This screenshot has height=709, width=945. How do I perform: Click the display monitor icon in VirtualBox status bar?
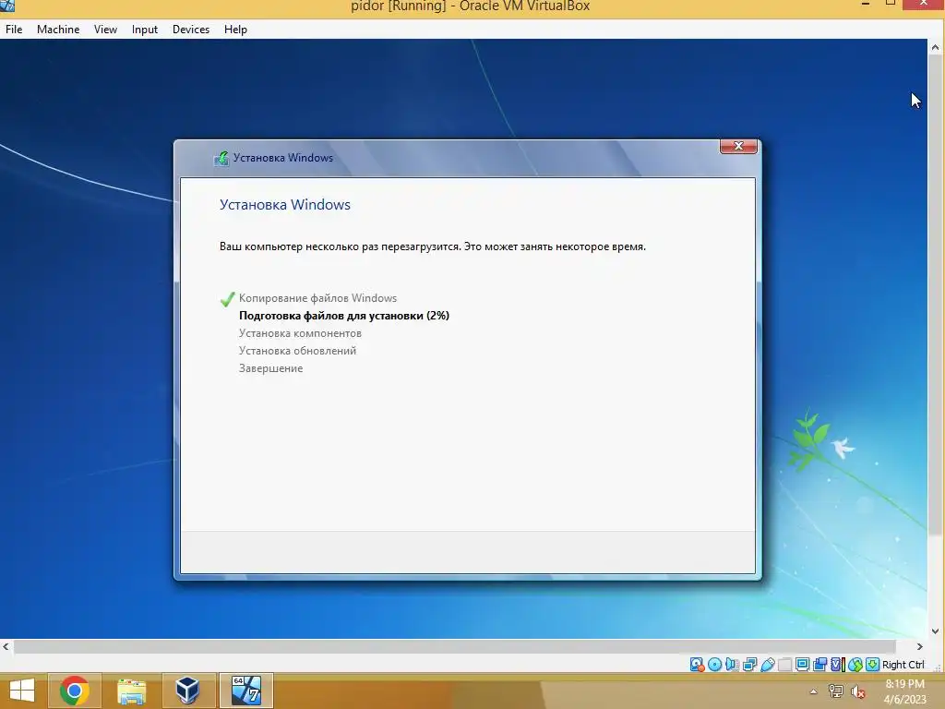(802, 665)
